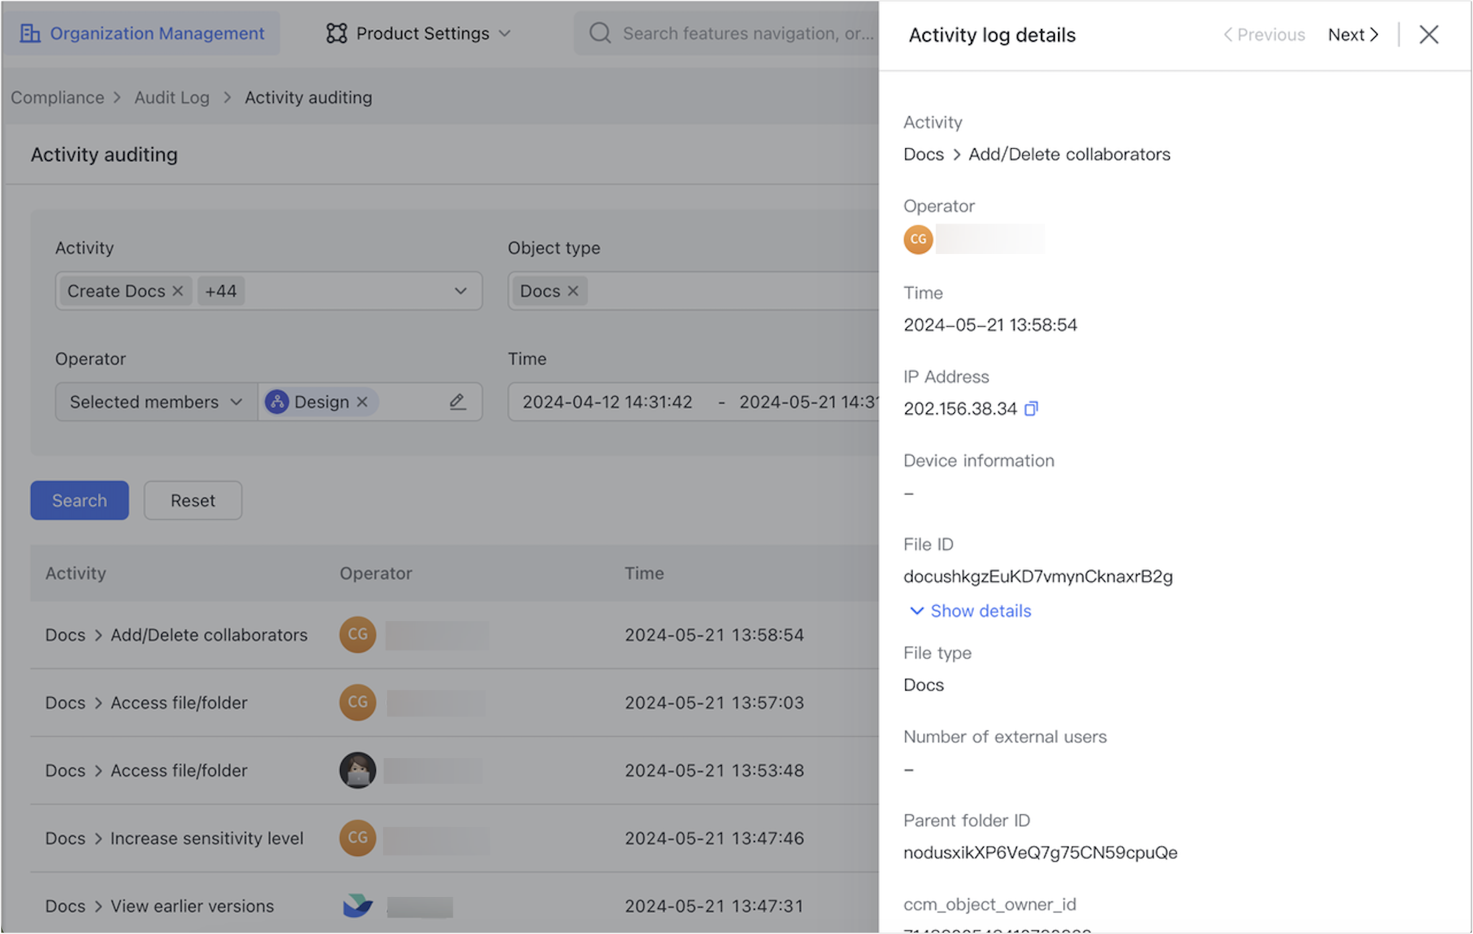Click photo avatar in 13:53:48 row
This screenshot has height=934, width=1473.
[357, 770]
